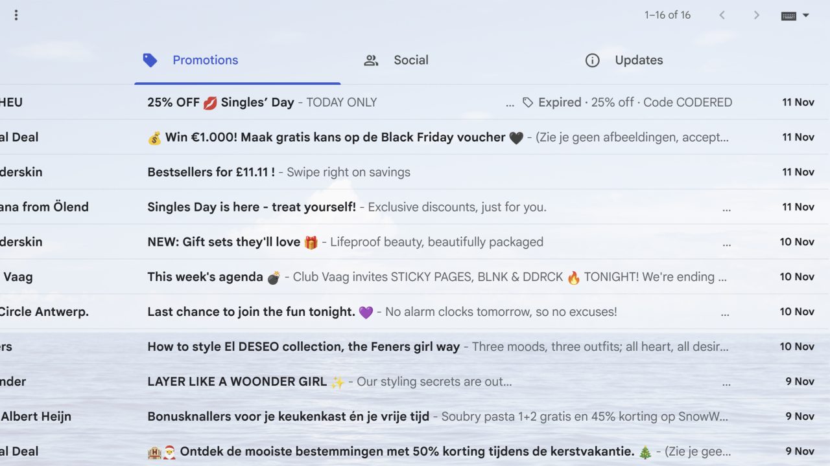This screenshot has height=466, width=830.
Task: Open the "This week's agenda" Club Vaag email
Action: tap(205, 277)
